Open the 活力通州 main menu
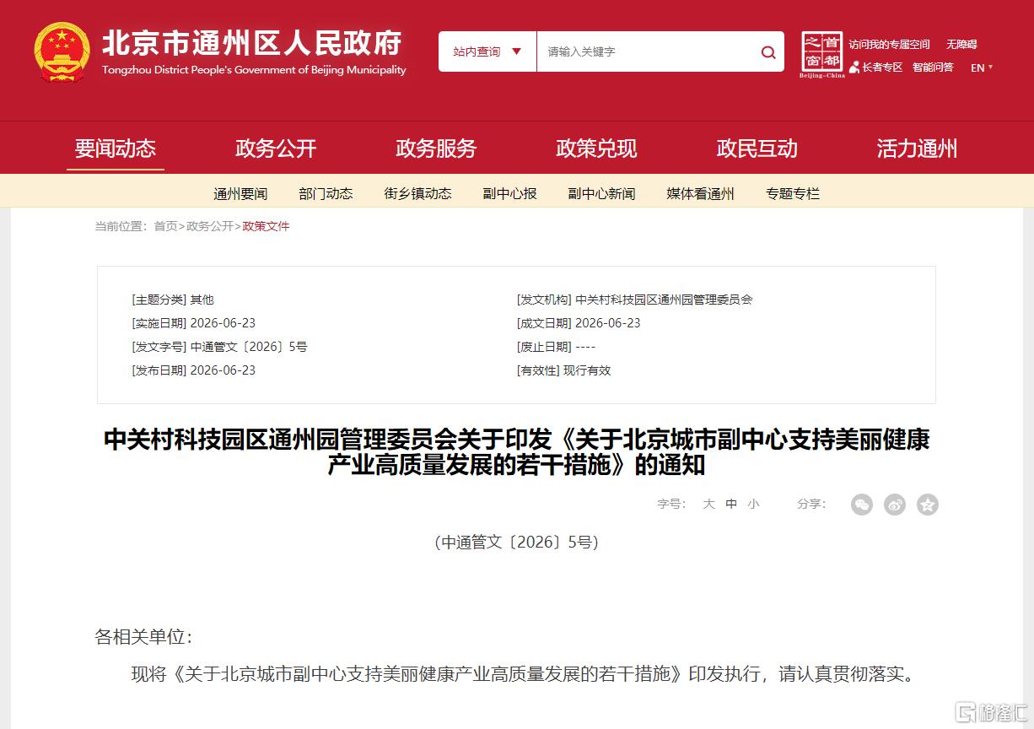 [x=917, y=148]
